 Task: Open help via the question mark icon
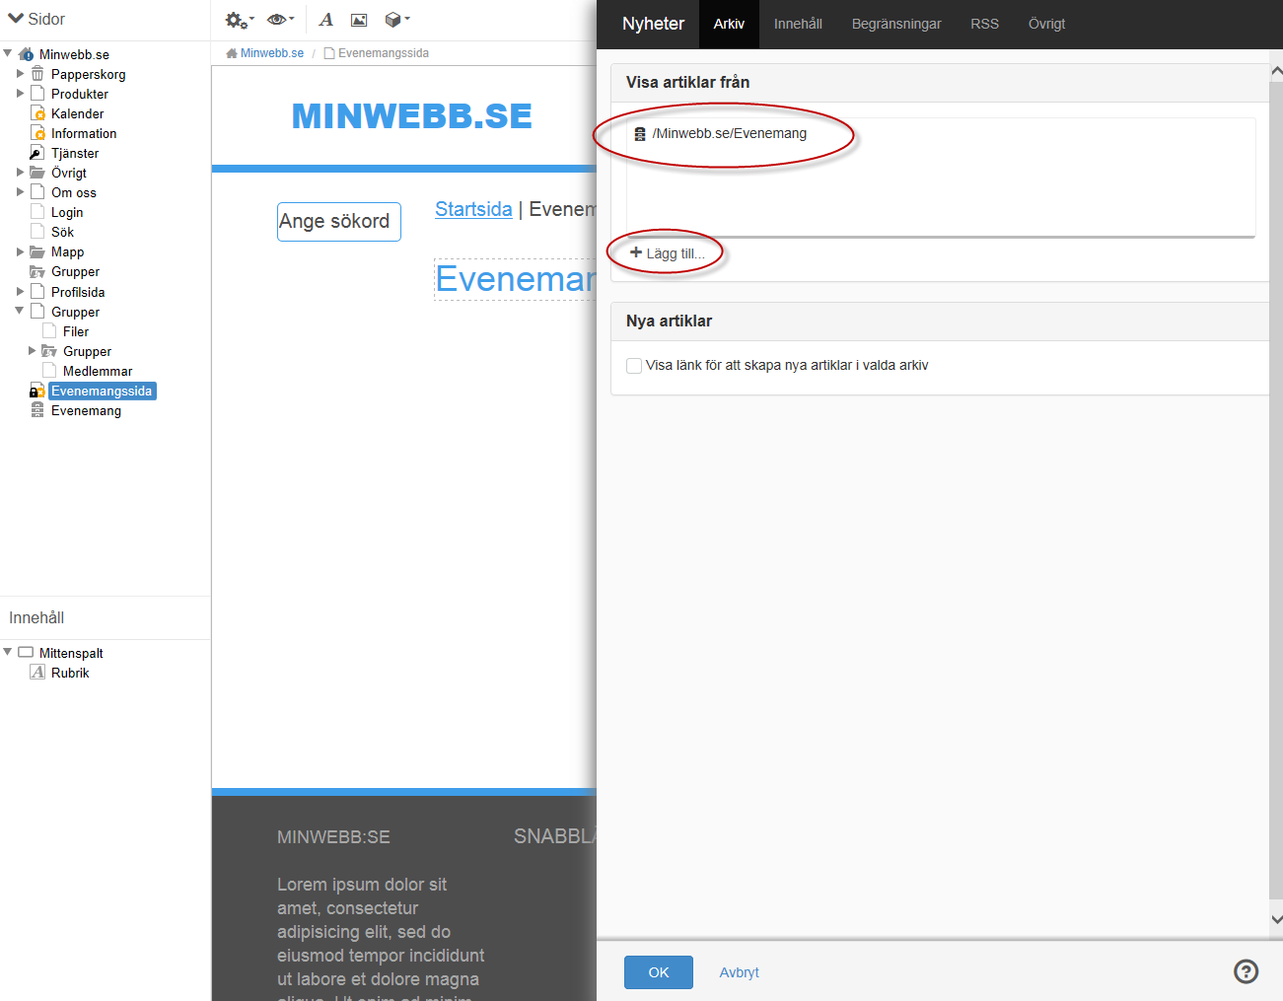[x=1247, y=971]
